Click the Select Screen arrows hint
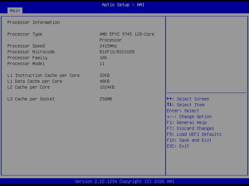 188,99
